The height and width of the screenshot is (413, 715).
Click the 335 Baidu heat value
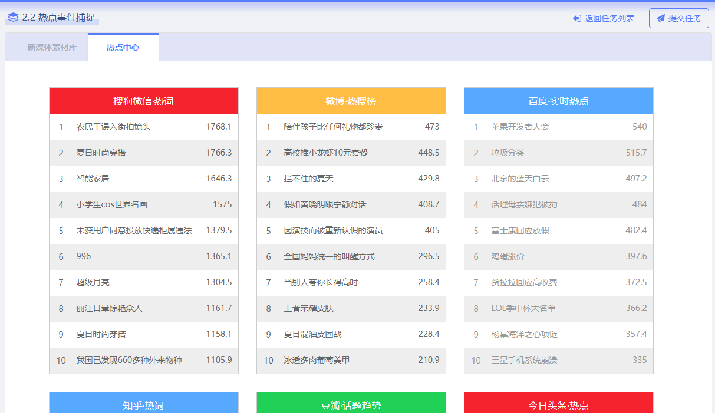tap(640, 360)
